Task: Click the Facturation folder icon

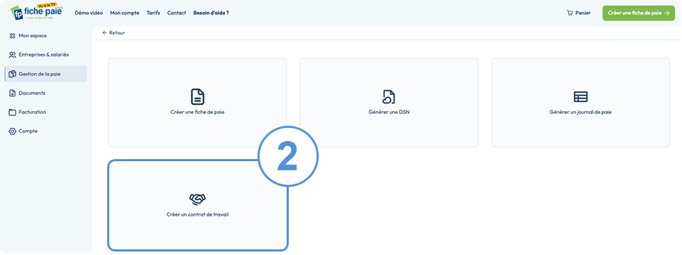Action: point(13,112)
